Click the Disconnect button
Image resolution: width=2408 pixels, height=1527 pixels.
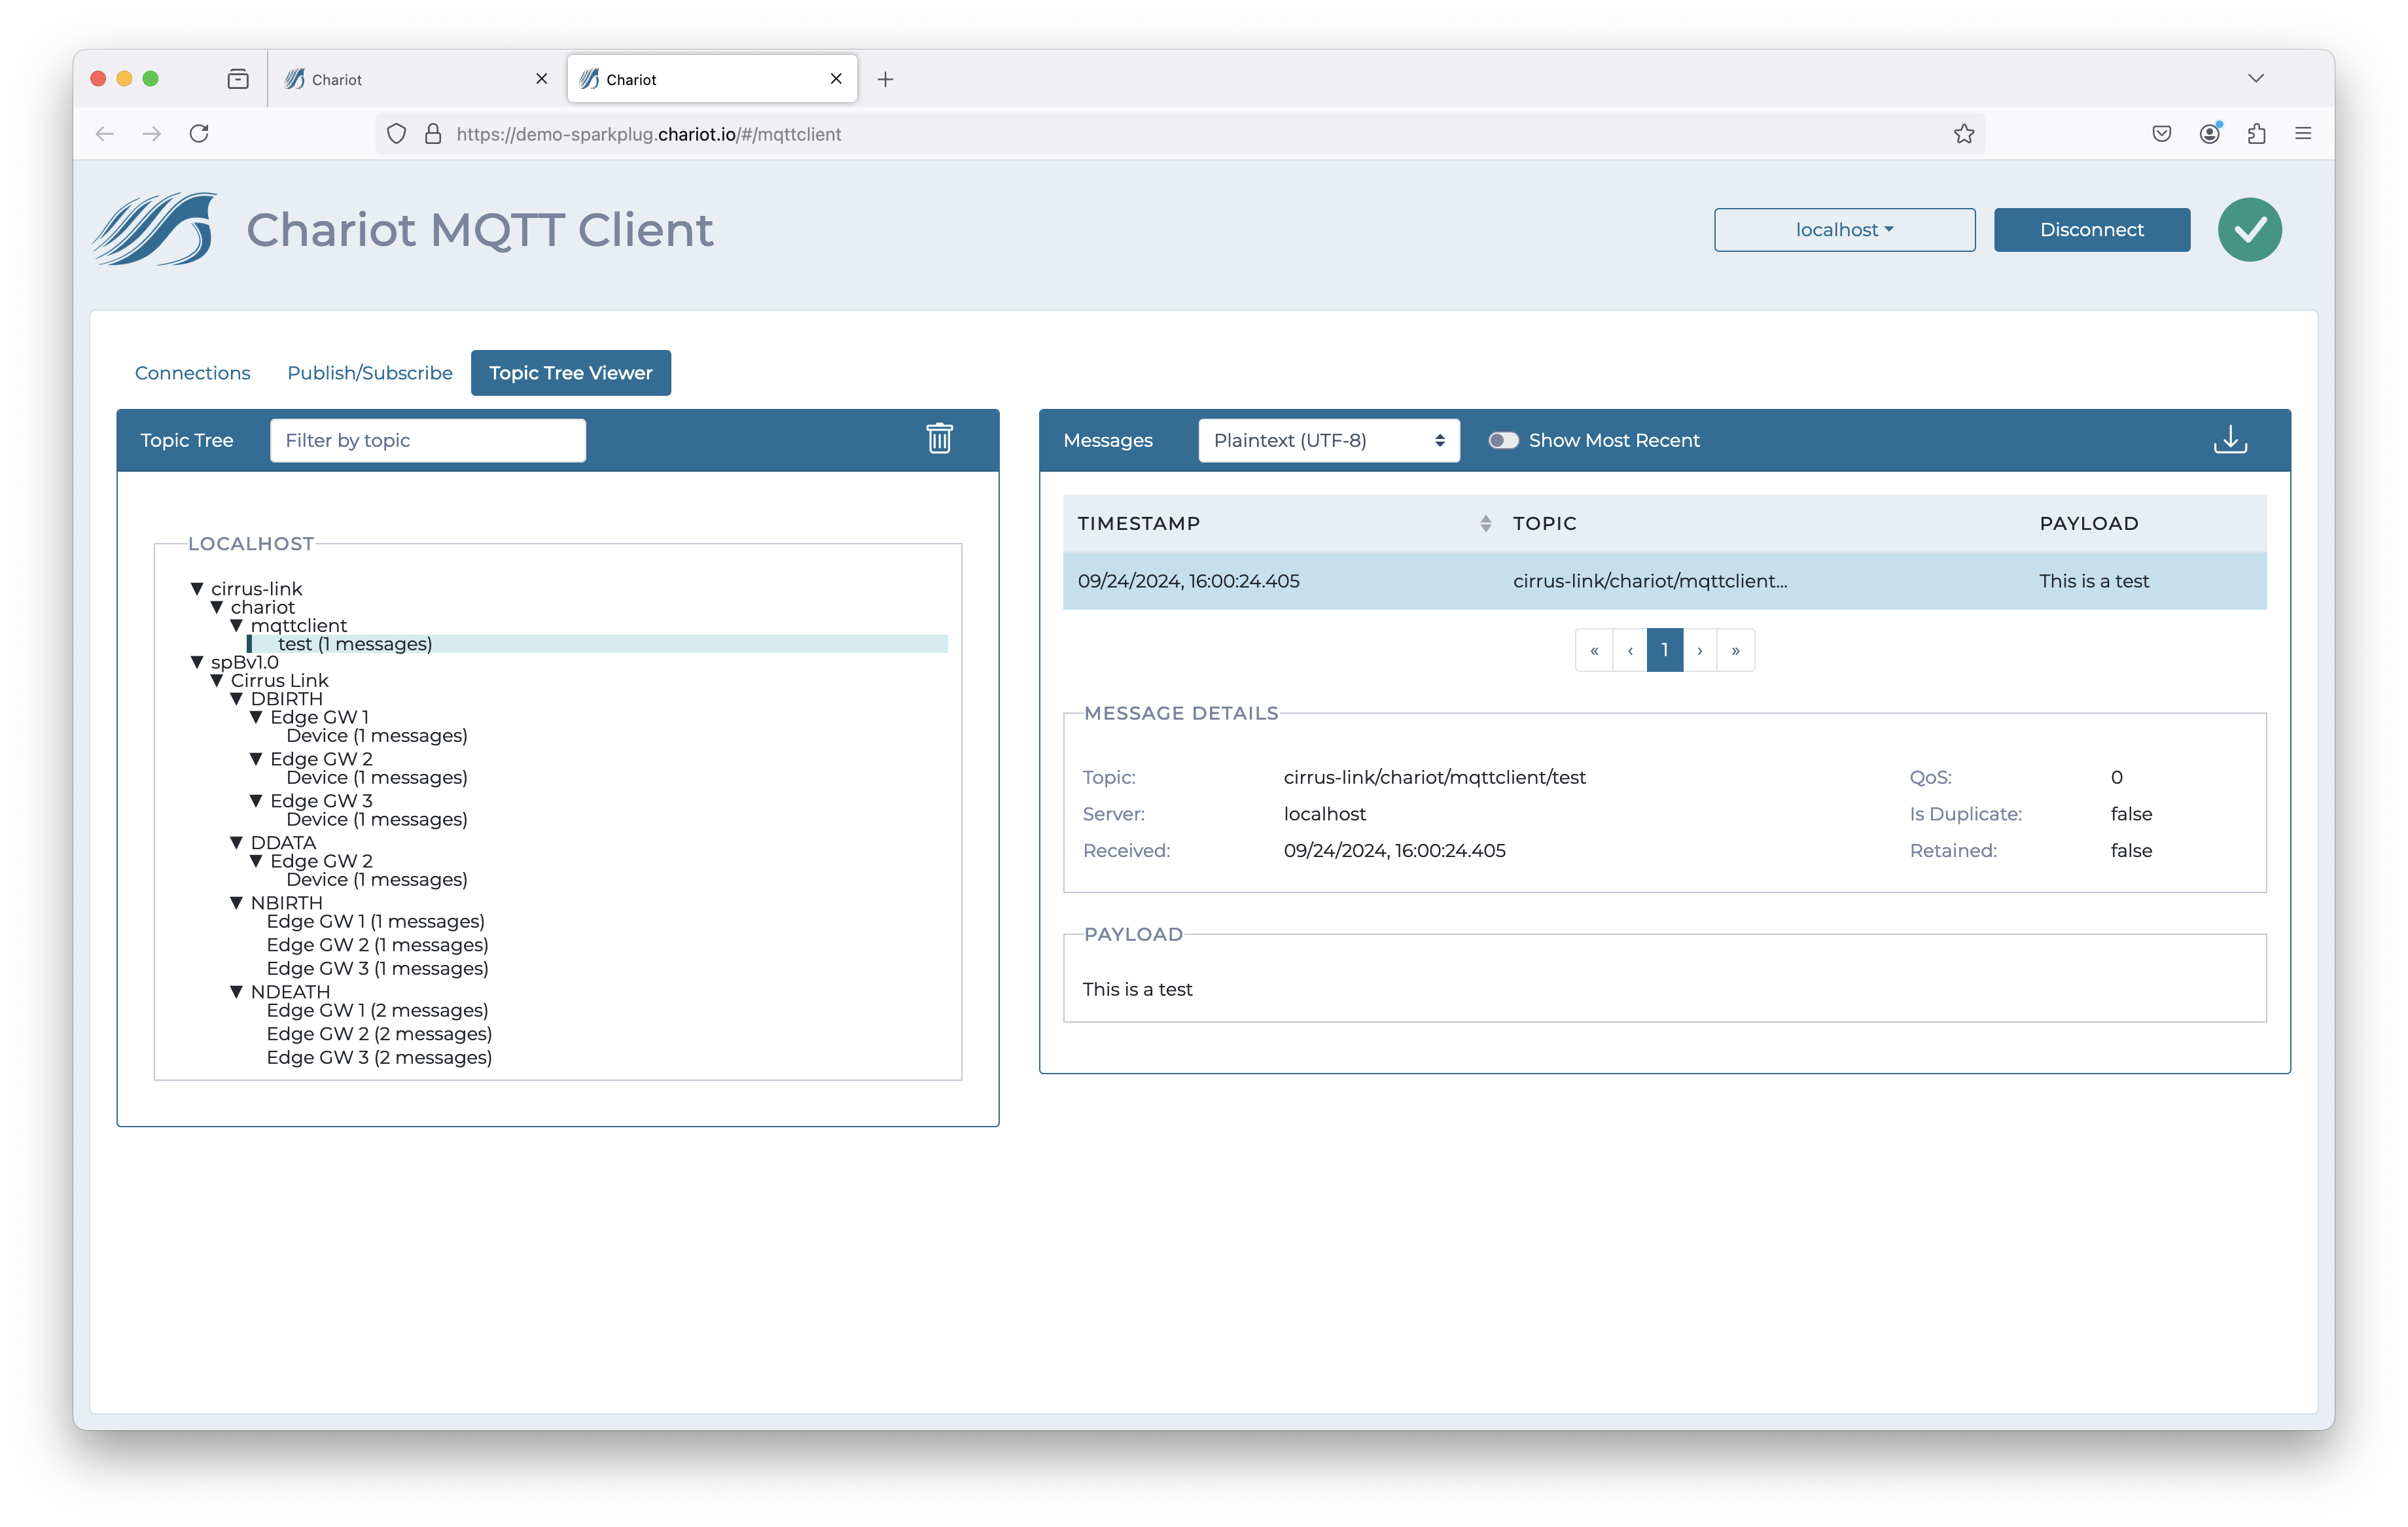click(x=2091, y=230)
